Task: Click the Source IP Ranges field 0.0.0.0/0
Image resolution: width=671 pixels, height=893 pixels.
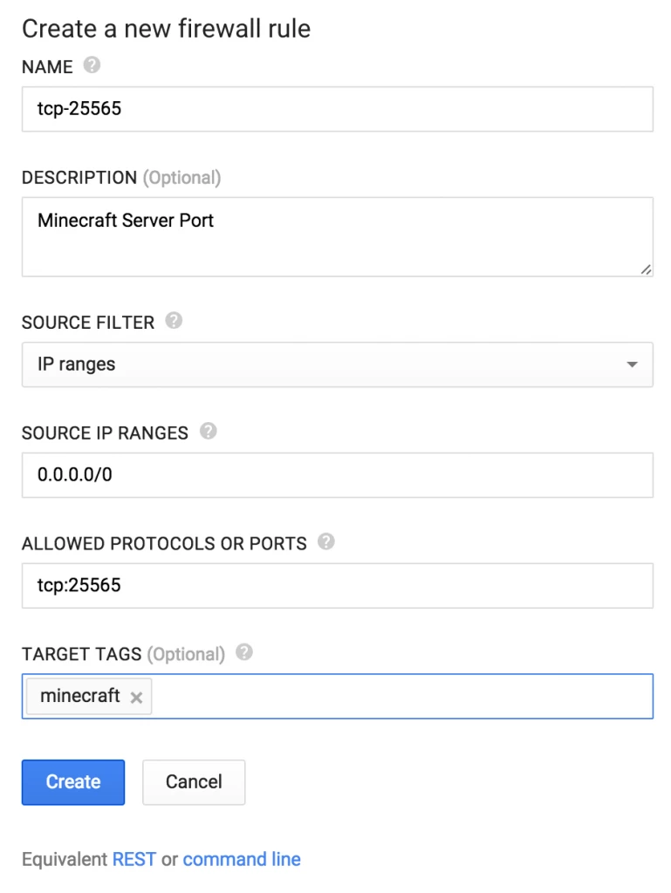Action: coord(337,475)
